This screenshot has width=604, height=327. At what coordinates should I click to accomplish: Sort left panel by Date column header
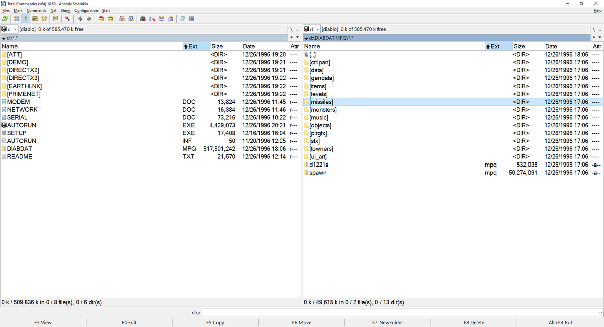coord(265,46)
